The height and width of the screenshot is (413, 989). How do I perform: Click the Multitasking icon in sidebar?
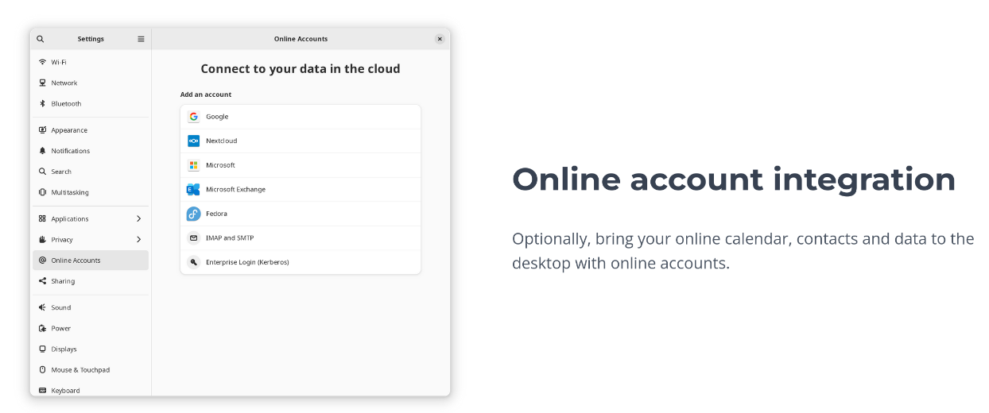pos(43,192)
